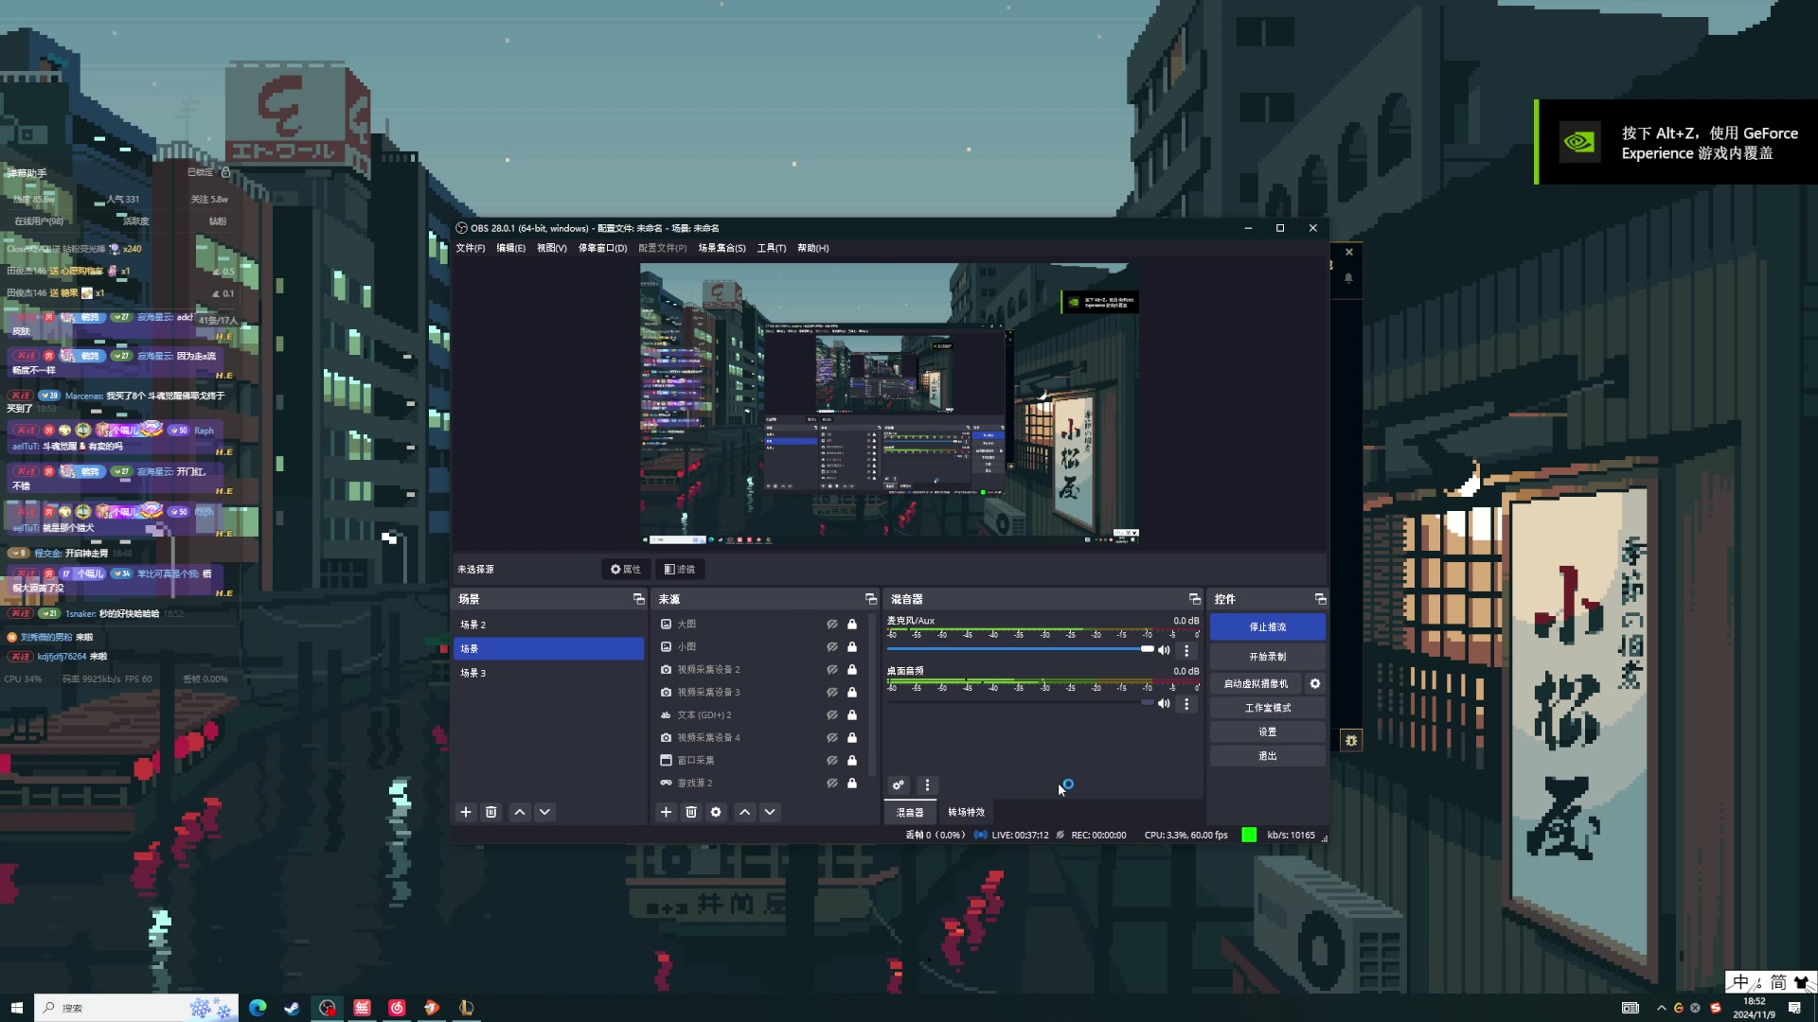
Task: Enable 工作室模式
Action: pyautogui.click(x=1267, y=708)
